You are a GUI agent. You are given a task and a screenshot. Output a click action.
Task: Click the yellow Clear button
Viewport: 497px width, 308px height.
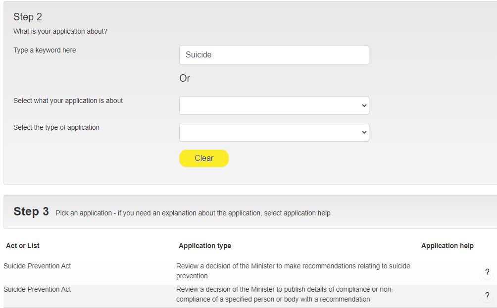pyautogui.click(x=204, y=158)
